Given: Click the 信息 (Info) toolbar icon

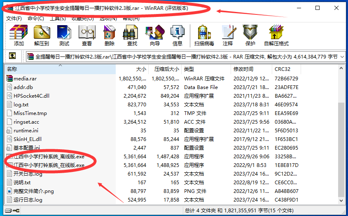Looking at the screenshot, I should (178, 33).
